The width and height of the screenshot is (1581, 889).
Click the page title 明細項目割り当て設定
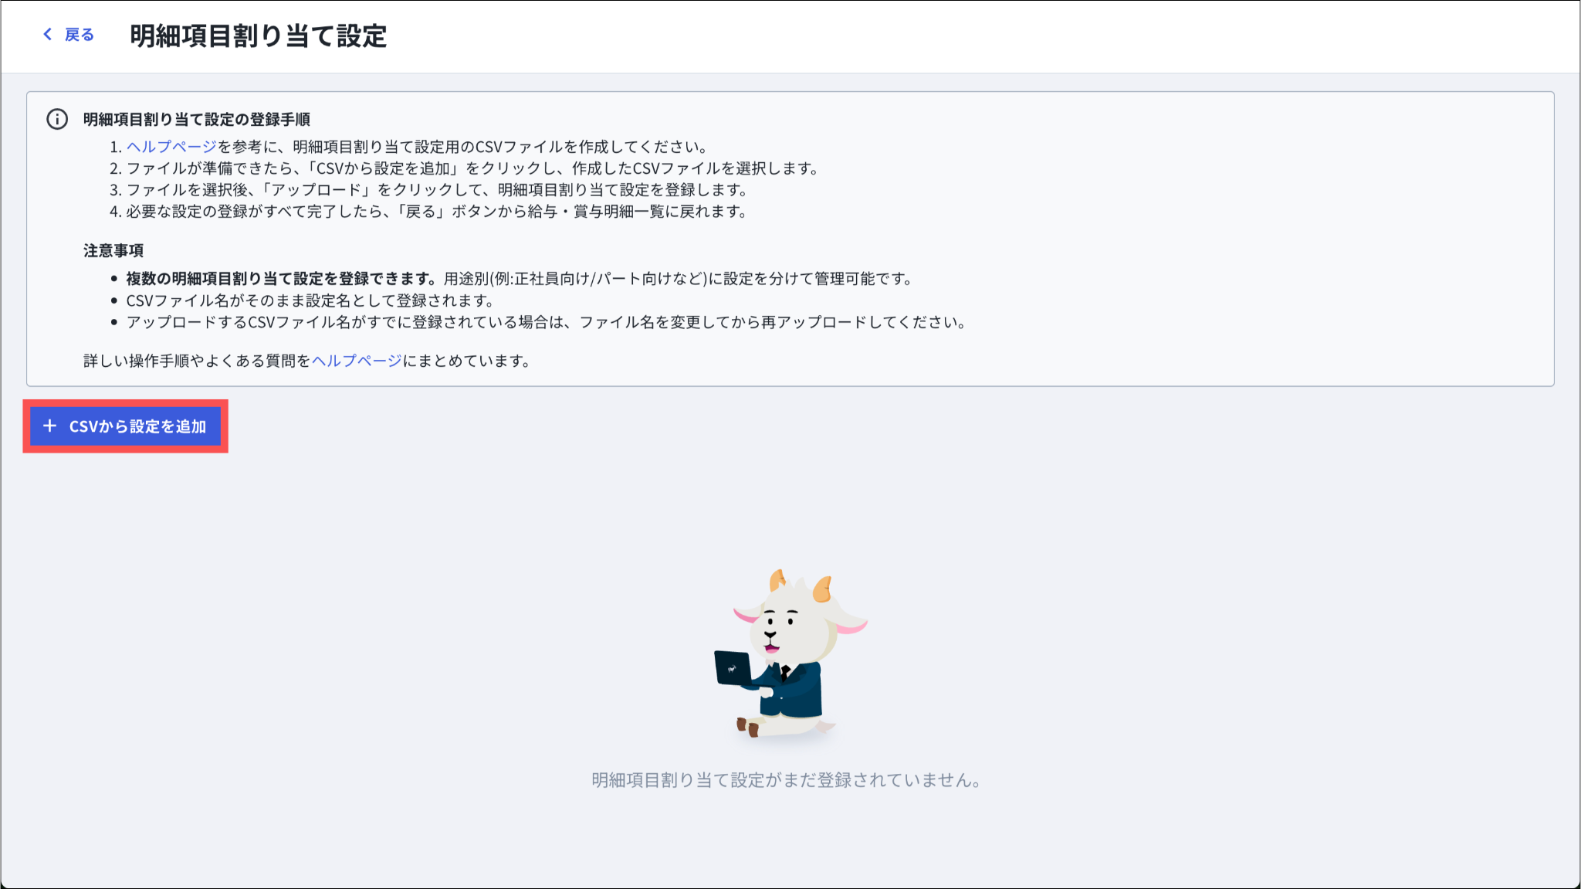point(258,36)
